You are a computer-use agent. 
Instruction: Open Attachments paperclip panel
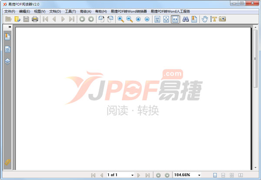(7, 162)
